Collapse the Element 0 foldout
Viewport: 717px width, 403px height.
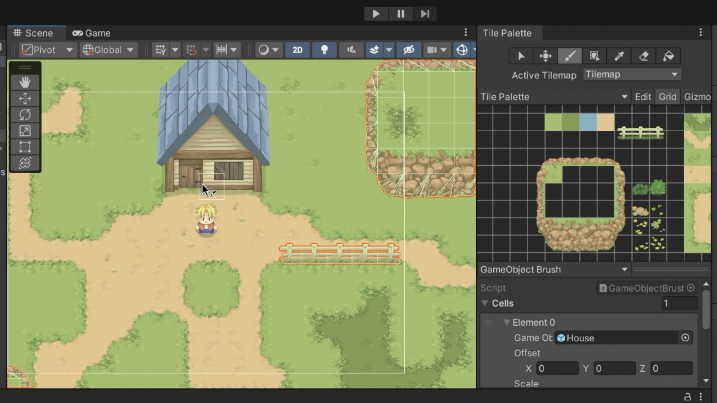[506, 322]
